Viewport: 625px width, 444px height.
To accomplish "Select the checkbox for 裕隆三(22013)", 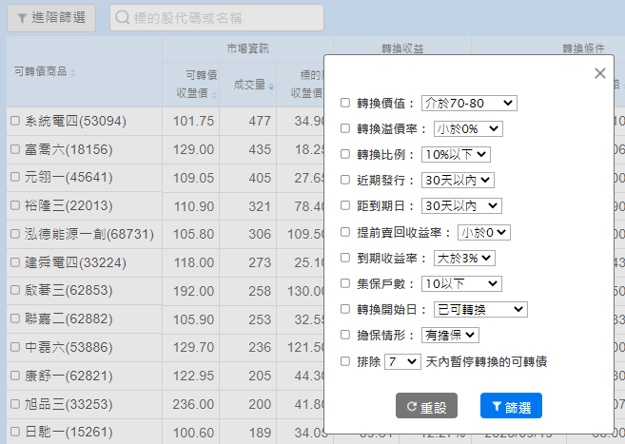I will click(15, 205).
